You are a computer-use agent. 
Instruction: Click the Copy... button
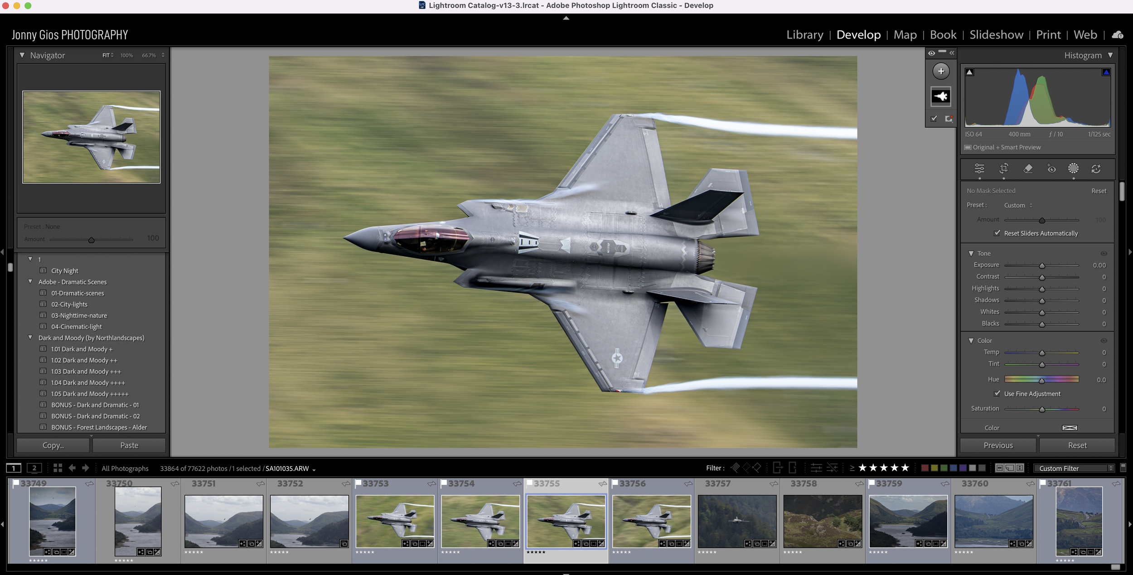pyautogui.click(x=53, y=445)
